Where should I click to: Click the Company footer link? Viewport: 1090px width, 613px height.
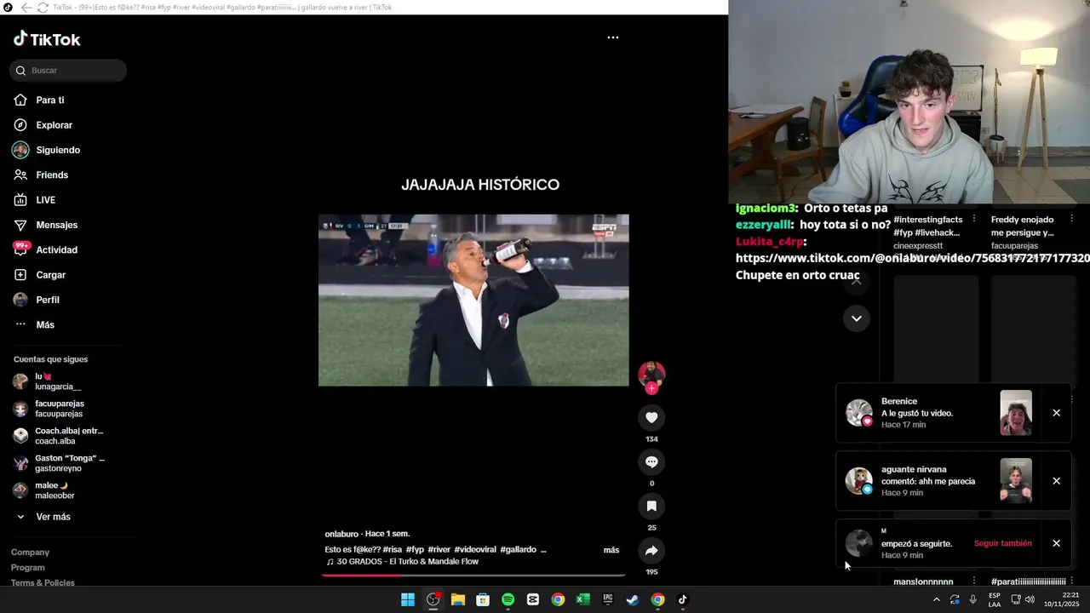pos(30,553)
